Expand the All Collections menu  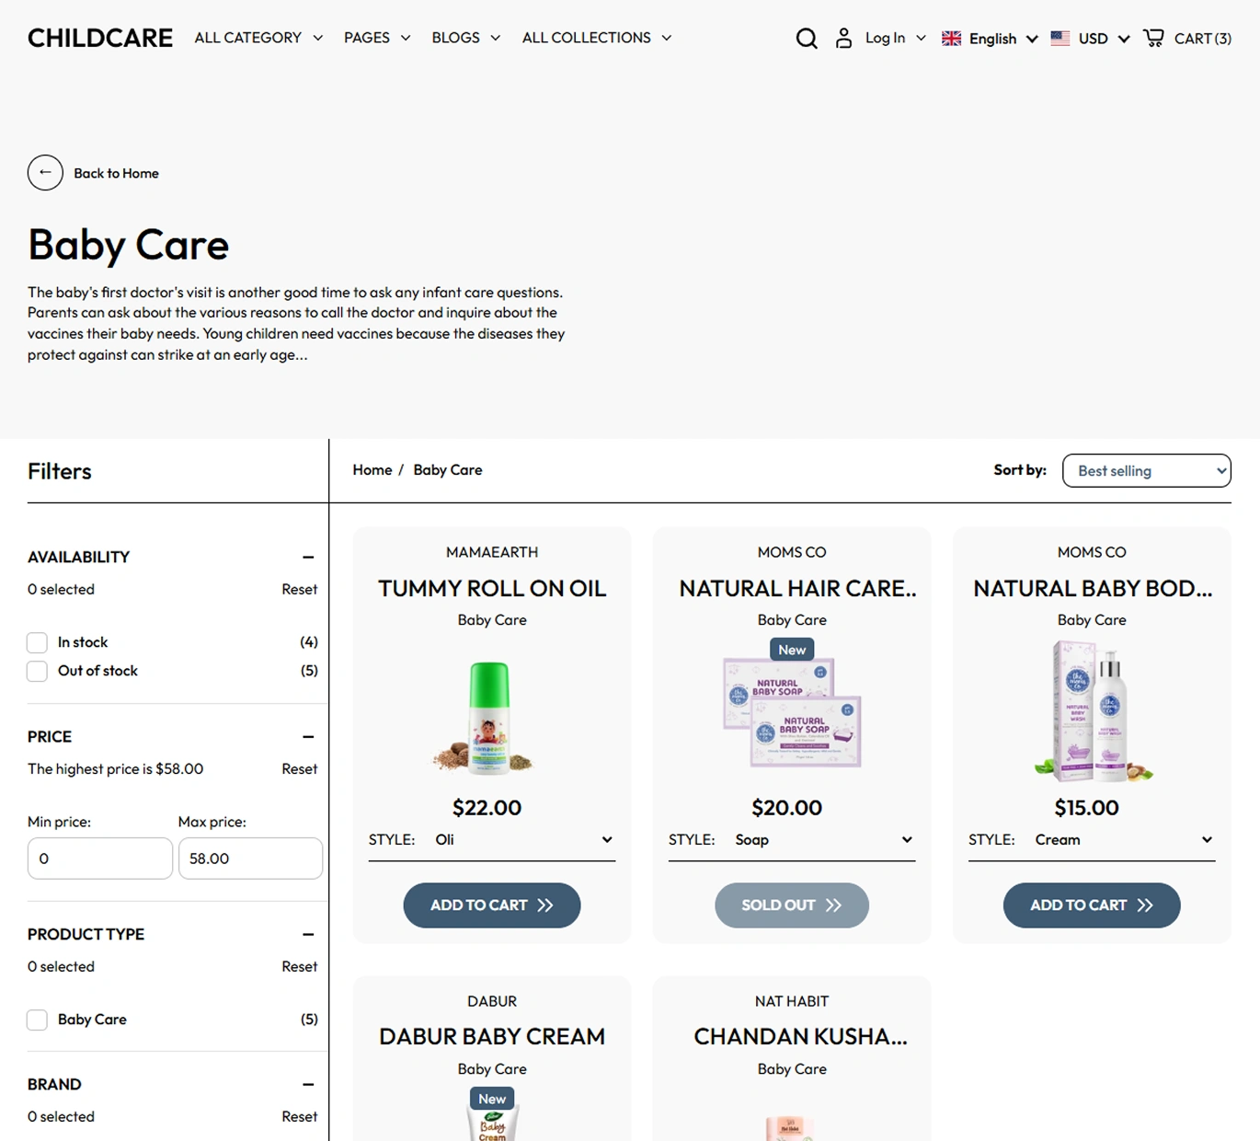pos(597,38)
